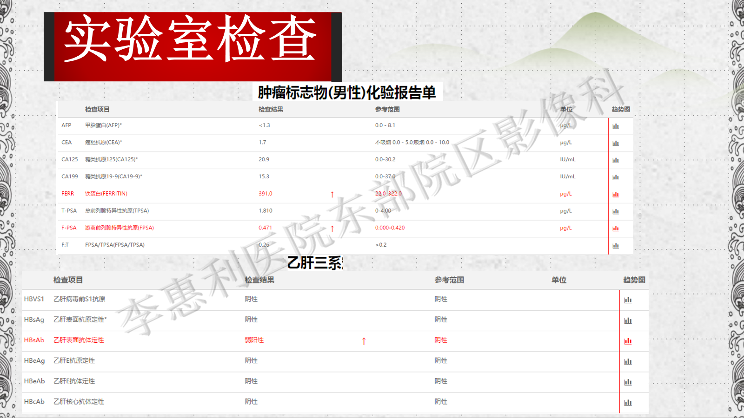Click 参考范围 header in hepatitis B table
This screenshot has width=744, height=418.
(x=449, y=280)
